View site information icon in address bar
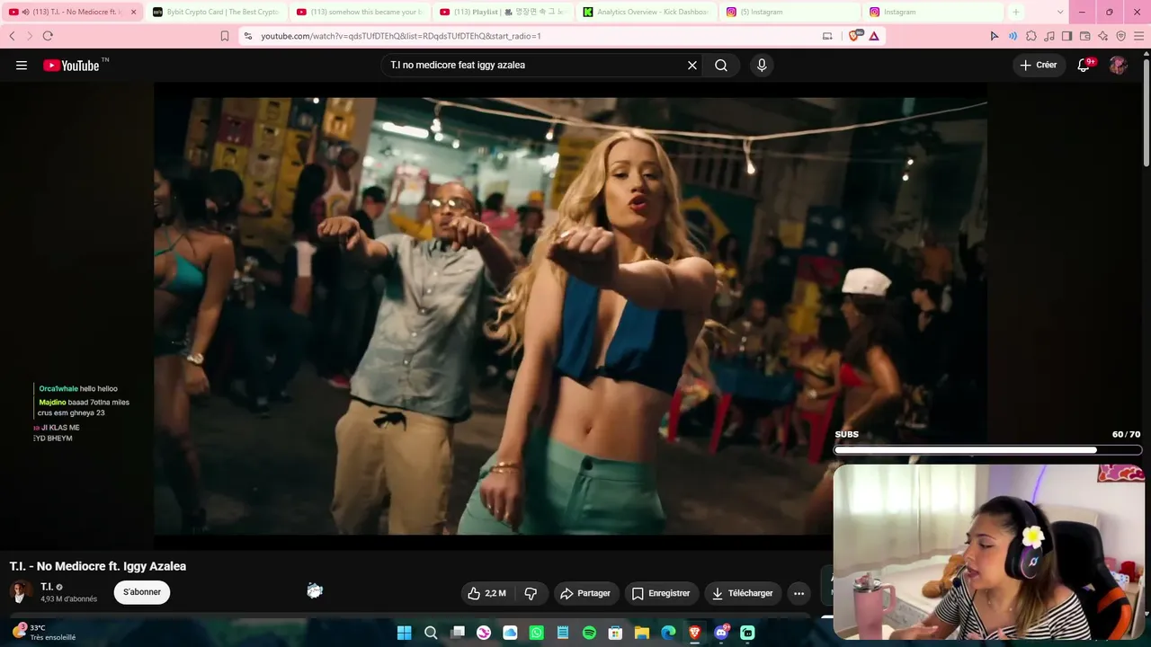 point(248,36)
